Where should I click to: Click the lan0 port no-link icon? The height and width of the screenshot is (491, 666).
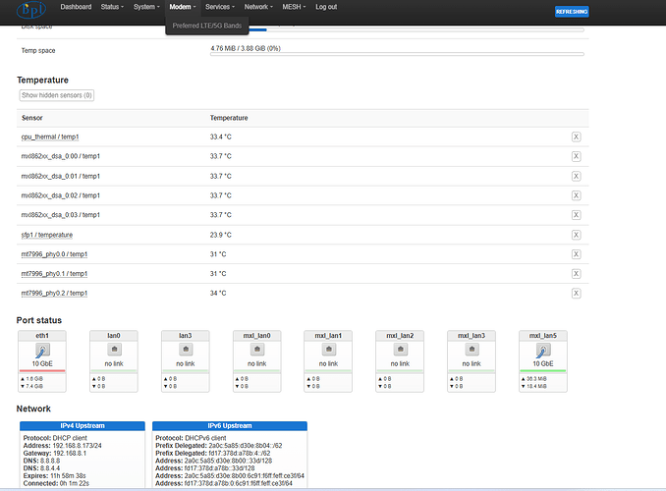click(x=113, y=351)
